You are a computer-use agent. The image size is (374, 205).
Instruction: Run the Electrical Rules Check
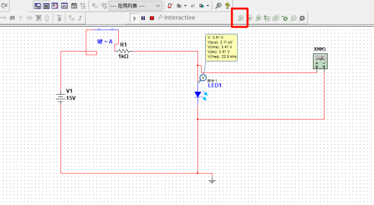(x=170, y=5)
